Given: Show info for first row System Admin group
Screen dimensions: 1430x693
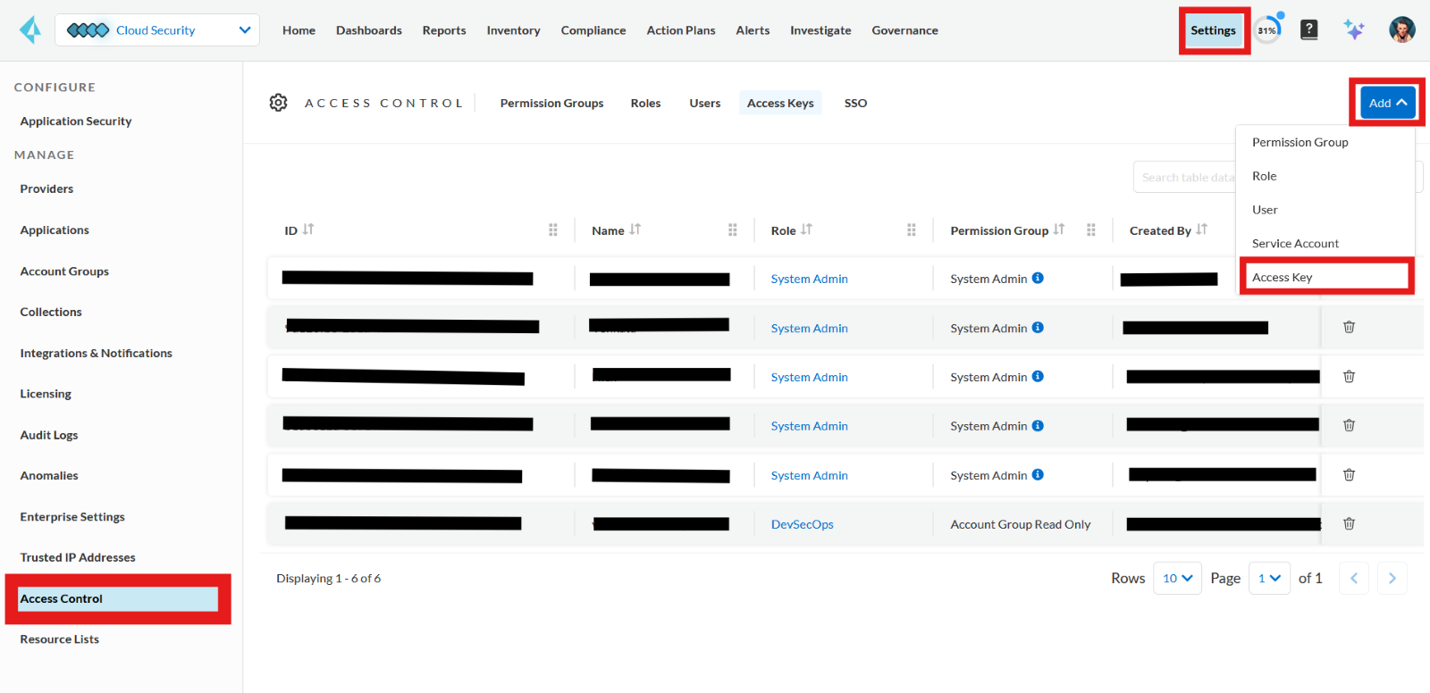Looking at the screenshot, I should pyautogui.click(x=1038, y=278).
